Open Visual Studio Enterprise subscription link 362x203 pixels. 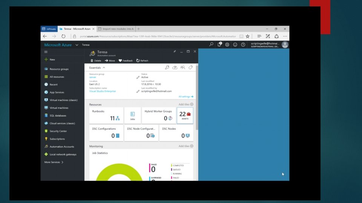pos(103,91)
